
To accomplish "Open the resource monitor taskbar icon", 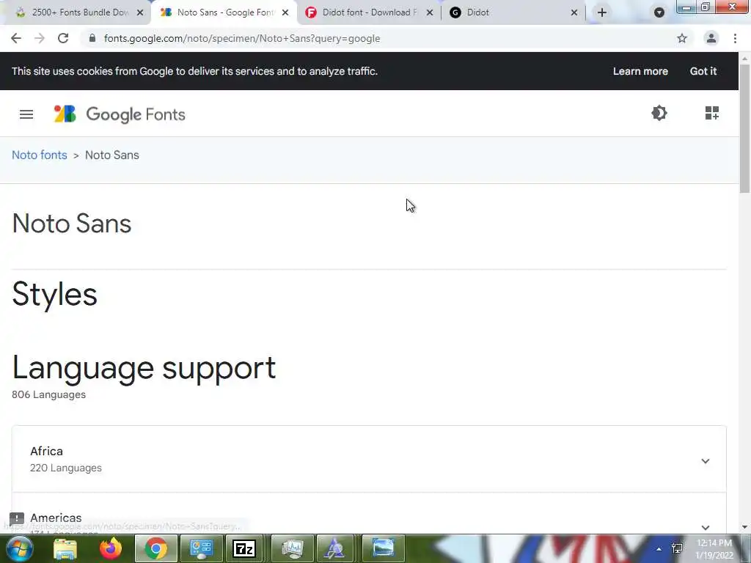I will coord(292,548).
